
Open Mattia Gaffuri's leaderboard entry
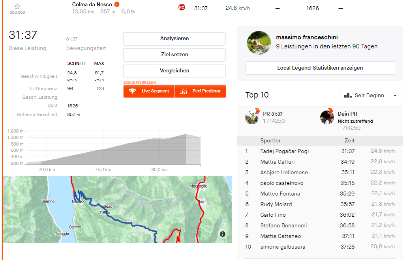click(277, 162)
